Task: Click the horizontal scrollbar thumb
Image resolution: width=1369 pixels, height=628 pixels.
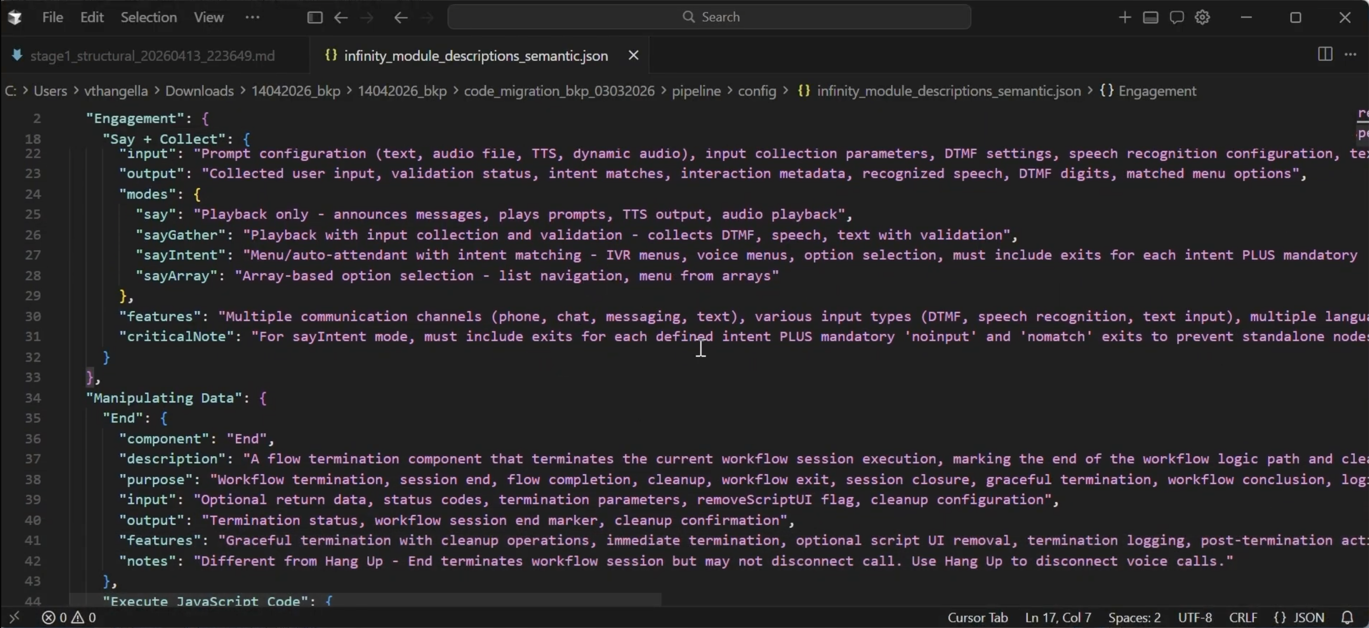Action: [x=366, y=600]
